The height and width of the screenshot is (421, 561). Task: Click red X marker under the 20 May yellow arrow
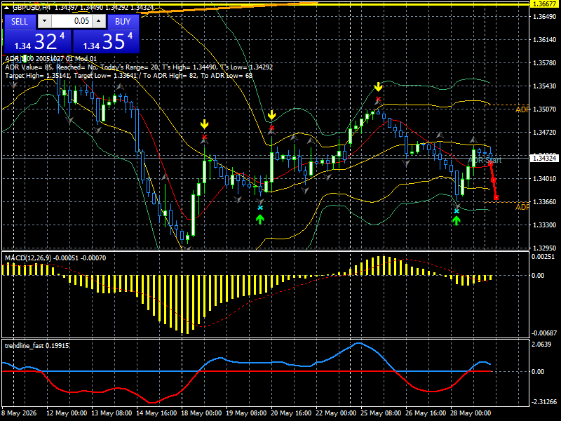tap(272, 128)
